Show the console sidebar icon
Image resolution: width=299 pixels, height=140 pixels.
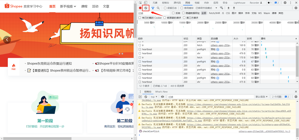point(140,97)
